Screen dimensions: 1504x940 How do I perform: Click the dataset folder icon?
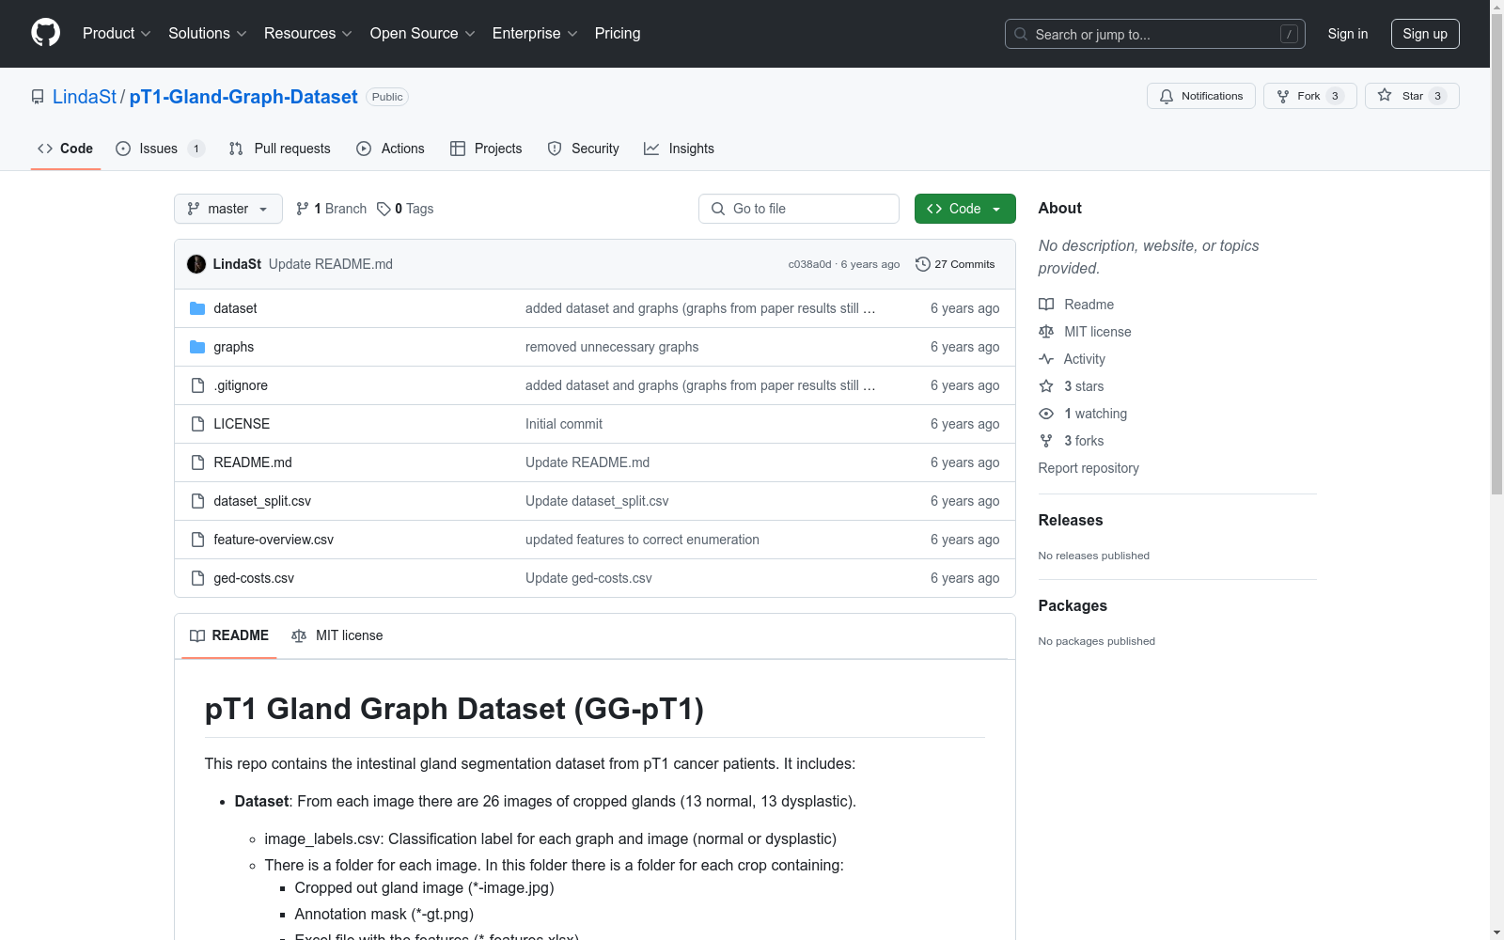(197, 308)
